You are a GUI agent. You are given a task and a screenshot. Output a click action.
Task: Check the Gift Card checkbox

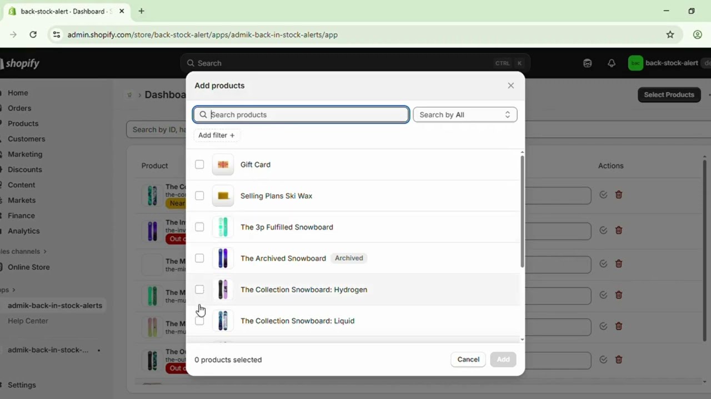click(x=199, y=165)
